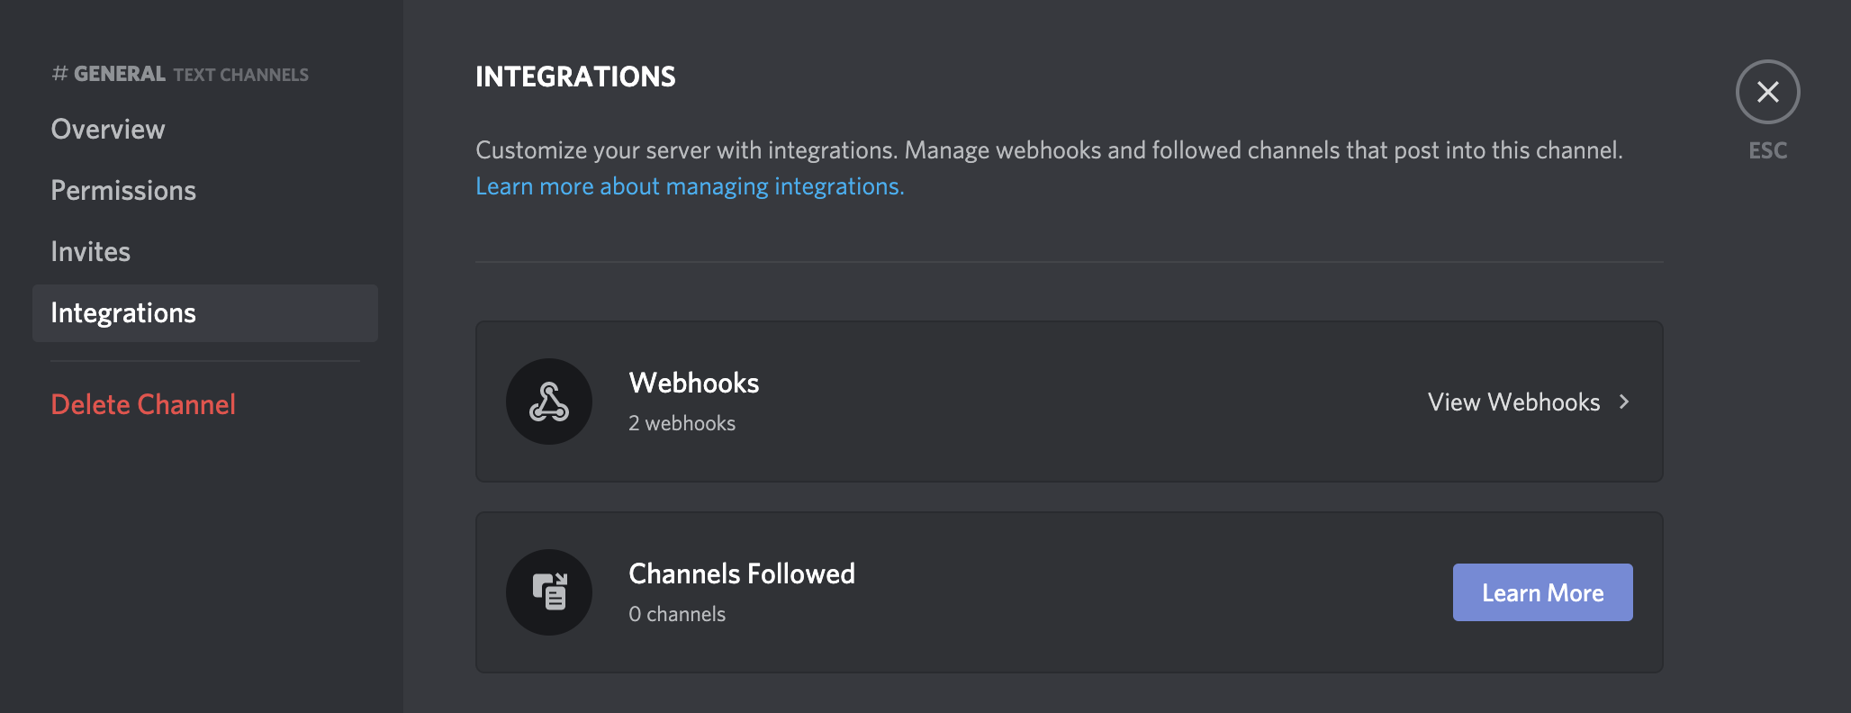The width and height of the screenshot is (1851, 713).
Task: Click the Channels Followed circular icon
Action: tap(549, 592)
